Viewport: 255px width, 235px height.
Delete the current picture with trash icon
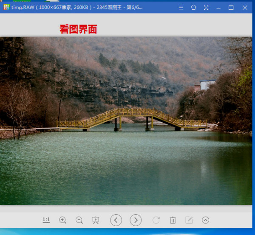pyautogui.click(x=173, y=220)
